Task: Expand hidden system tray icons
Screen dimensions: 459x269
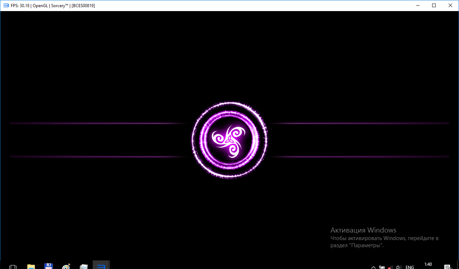Action: 373,267
